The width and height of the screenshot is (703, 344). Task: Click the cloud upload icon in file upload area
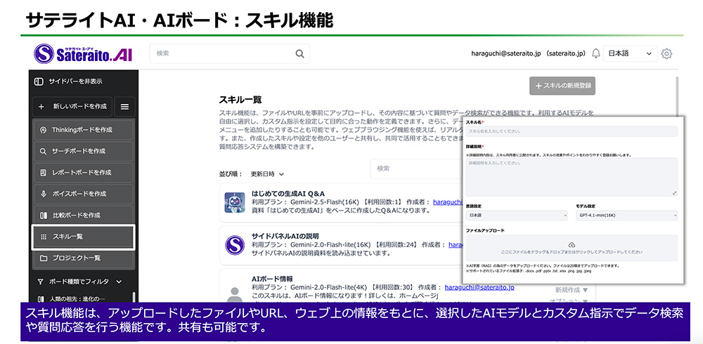[572, 245]
